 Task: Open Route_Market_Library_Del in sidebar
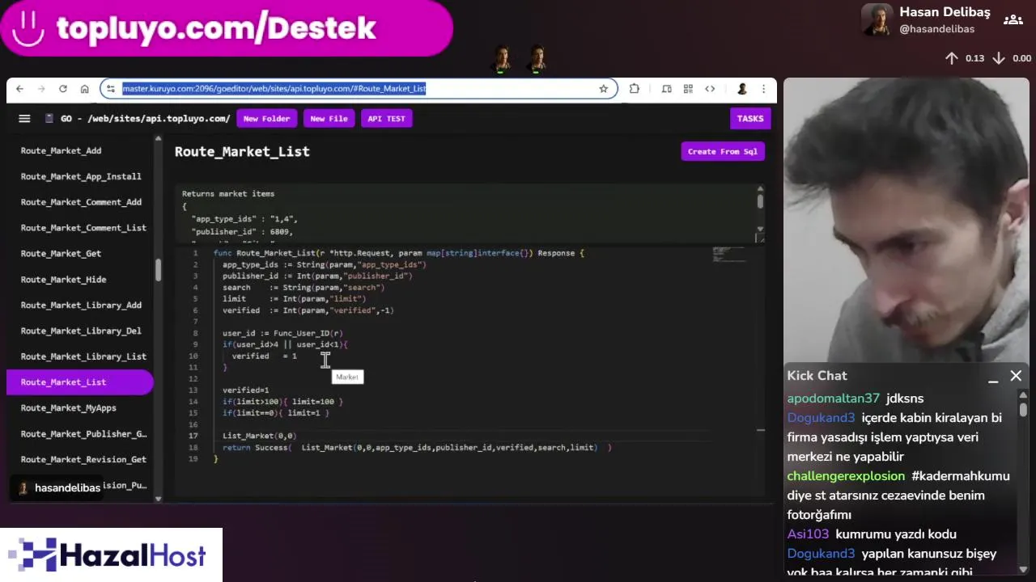tap(79, 331)
